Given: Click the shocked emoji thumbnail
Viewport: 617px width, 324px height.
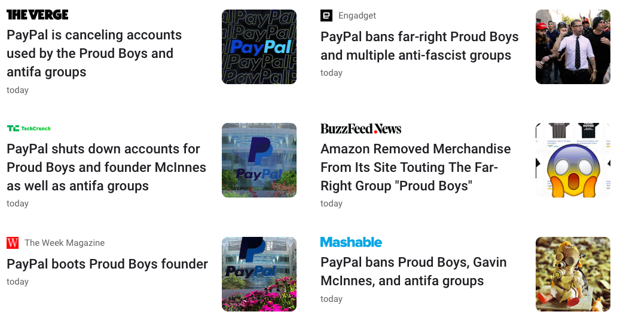Looking at the screenshot, I should pos(573,160).
